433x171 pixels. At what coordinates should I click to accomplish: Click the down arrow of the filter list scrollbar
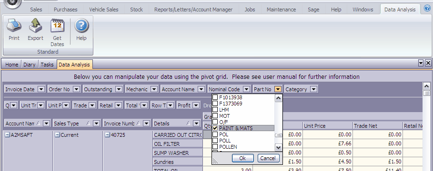[x=279, y=147]
